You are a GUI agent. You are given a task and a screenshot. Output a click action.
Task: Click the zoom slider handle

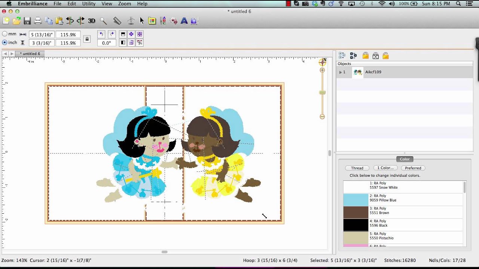(322, 92)
